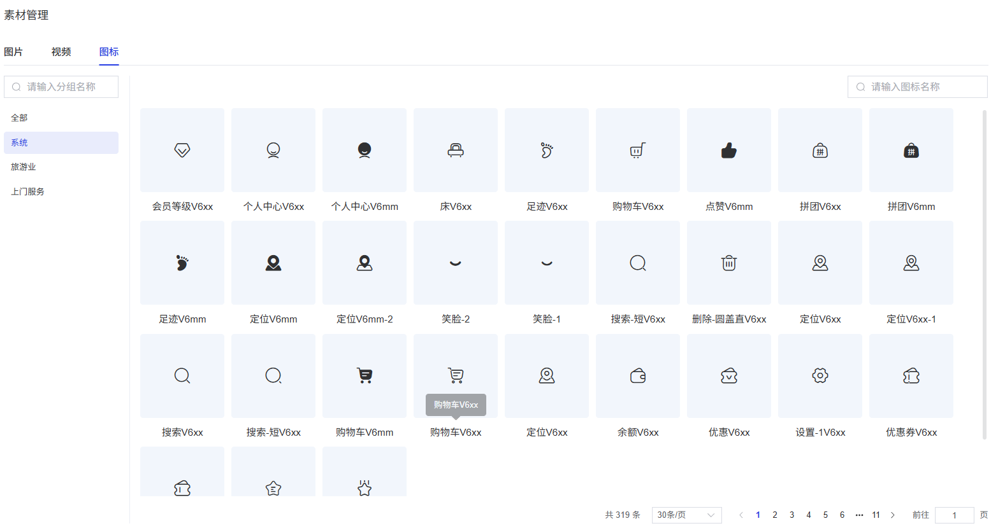This screenshot has width=998, height=528.
Task: Go to the next page arrow
Action: pyautogui.click(x=893, y=515)
